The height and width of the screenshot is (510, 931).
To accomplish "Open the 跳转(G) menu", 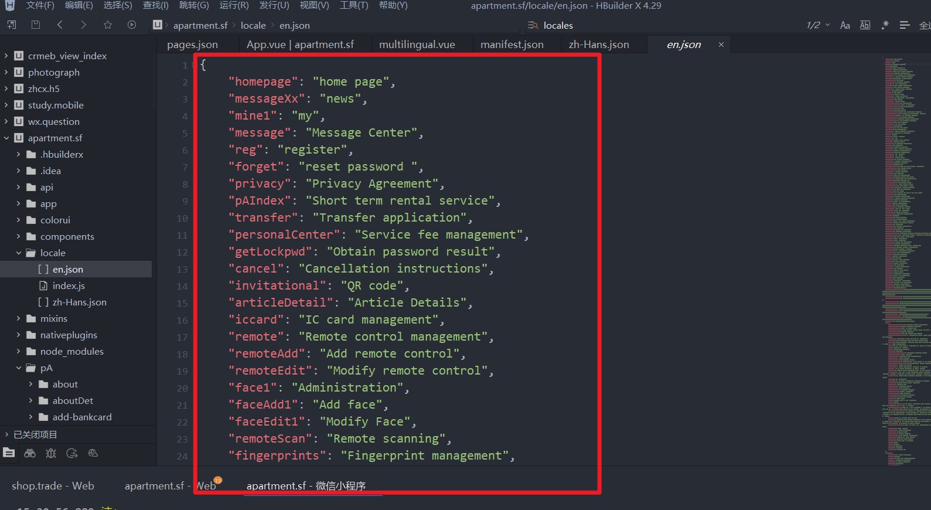I will coord(194,5).
